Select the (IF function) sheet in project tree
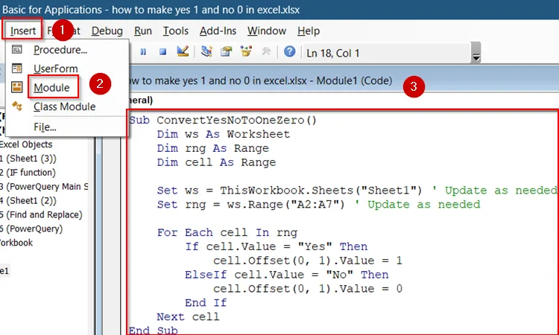Image resolution: width=559 pixels, height=335 pixels. tap(28, 172)
